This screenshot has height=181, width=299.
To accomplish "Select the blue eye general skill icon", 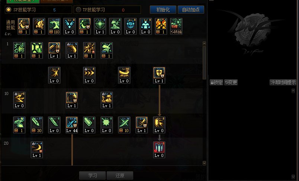I will click(x=131, y=26).
